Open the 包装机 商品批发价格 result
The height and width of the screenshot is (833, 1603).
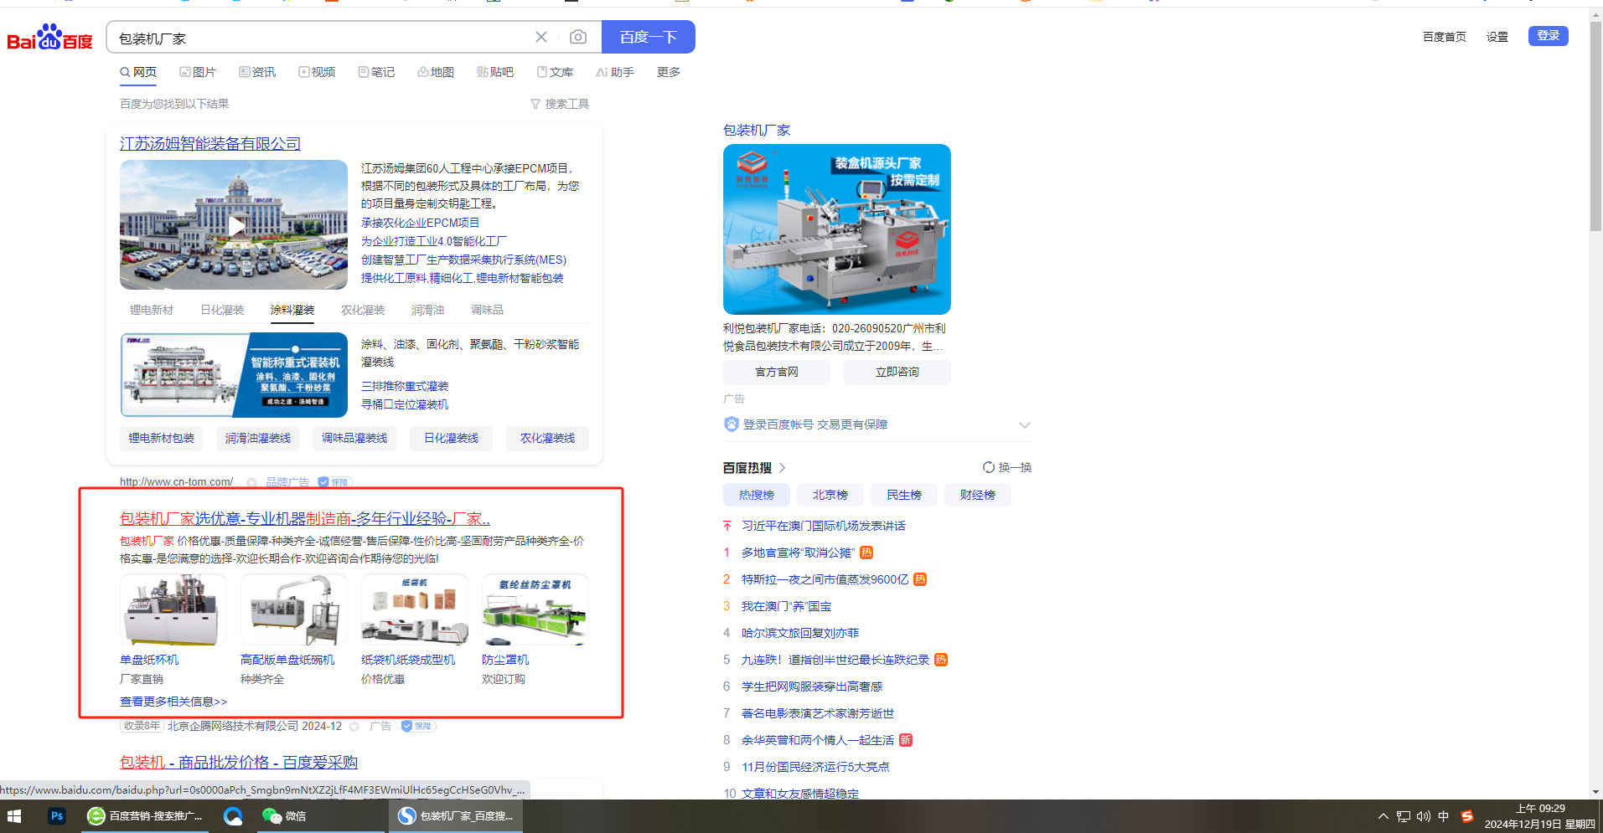click(x=239, y=763)
